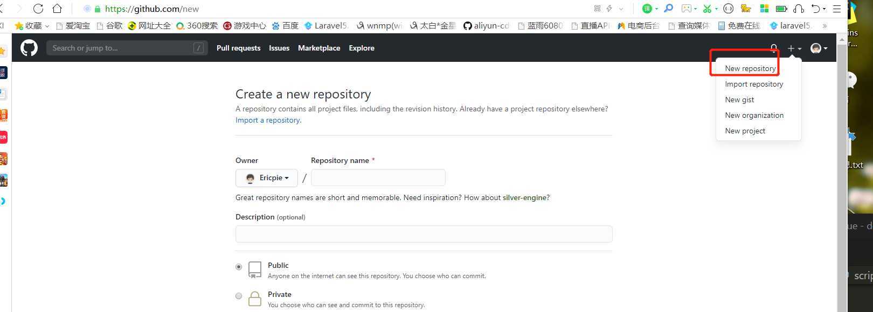Screen dimensions: 873x312
Task: Focus the Repository name field
Action: pos(378,178)
